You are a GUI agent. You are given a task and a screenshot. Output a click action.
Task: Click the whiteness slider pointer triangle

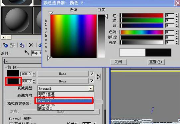[107, 16]
